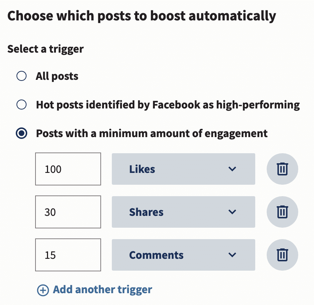Image resolution: width=314 pixels, height=305 pixels.
Task: Click the Select a trigger section label
Action: coord(45,49)
